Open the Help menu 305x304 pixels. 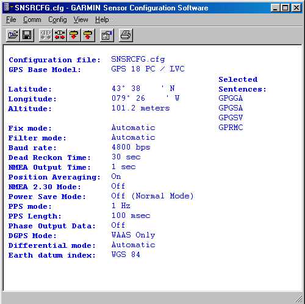click(x=102, y=20)
